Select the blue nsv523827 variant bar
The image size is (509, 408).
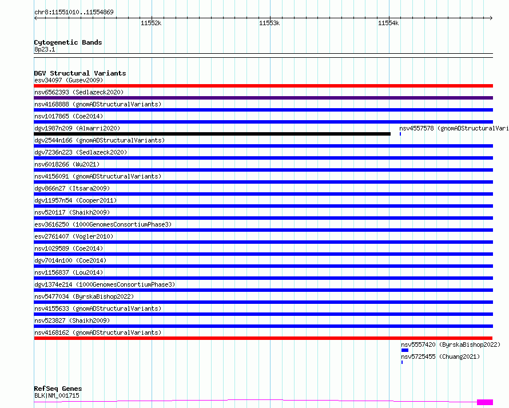point(263,326)
